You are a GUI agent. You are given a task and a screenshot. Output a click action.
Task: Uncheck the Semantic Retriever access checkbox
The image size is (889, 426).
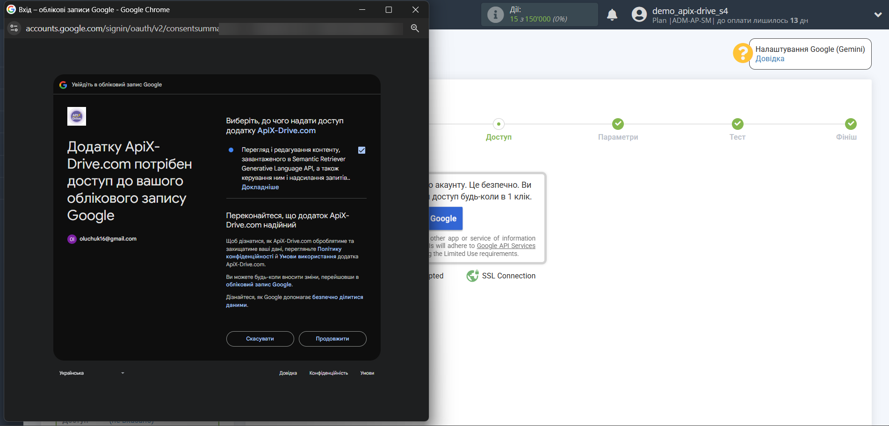coord(361,150)
